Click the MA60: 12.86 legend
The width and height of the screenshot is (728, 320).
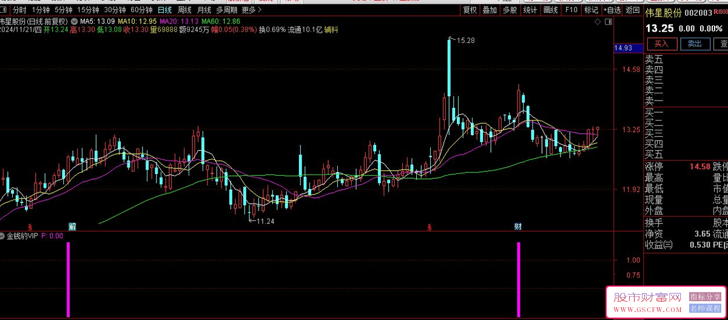[221, 21]
